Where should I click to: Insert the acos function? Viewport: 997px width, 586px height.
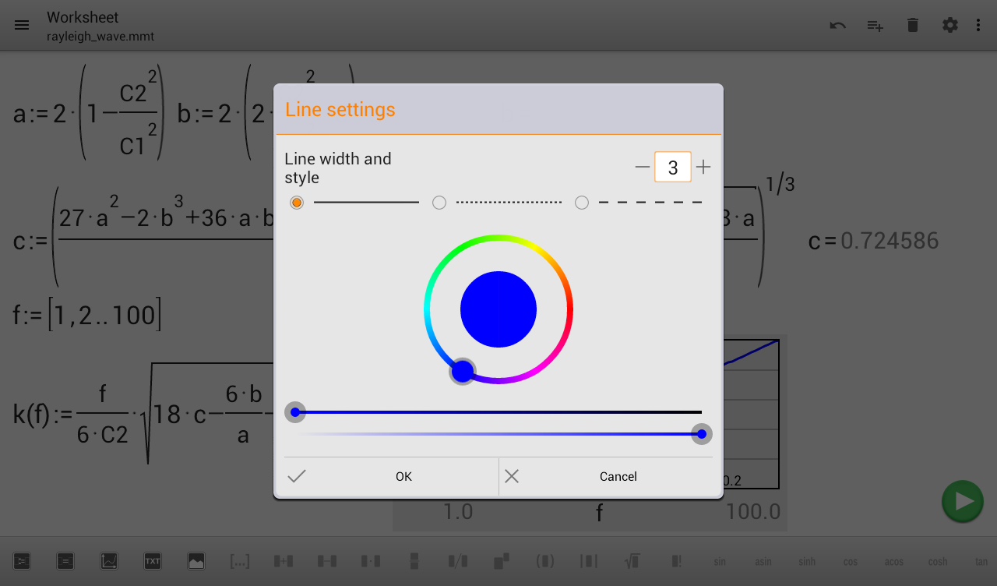[894, 562]
